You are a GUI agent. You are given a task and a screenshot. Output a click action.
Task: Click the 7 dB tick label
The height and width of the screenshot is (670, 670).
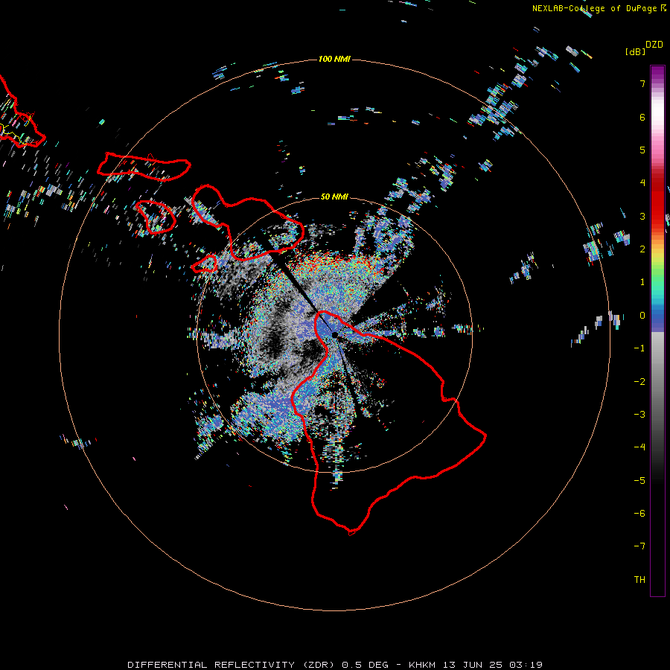tap(642, 83)
